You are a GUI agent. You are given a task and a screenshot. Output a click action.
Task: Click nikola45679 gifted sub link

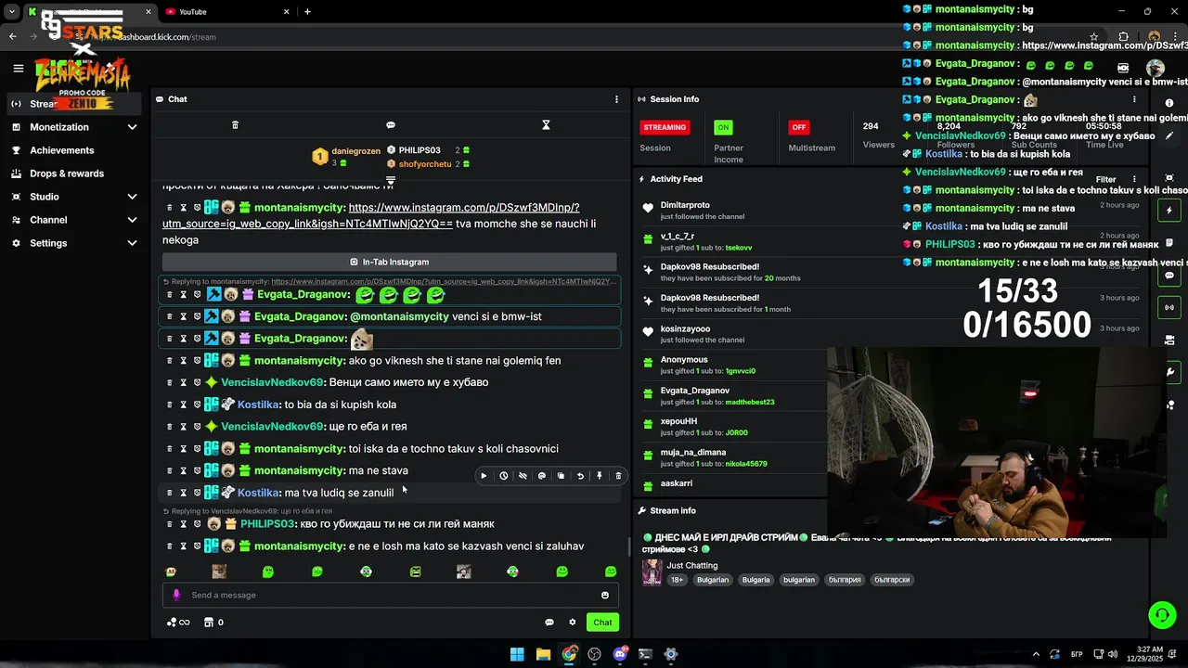746,464
